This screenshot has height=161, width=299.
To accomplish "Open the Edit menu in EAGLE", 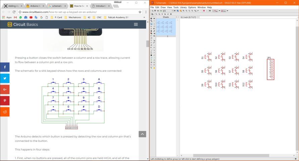I will click(157, 7).
